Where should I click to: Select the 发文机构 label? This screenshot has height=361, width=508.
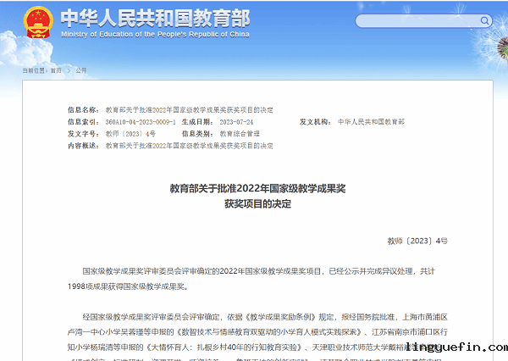pyautogui.click(x=316, y=122)
